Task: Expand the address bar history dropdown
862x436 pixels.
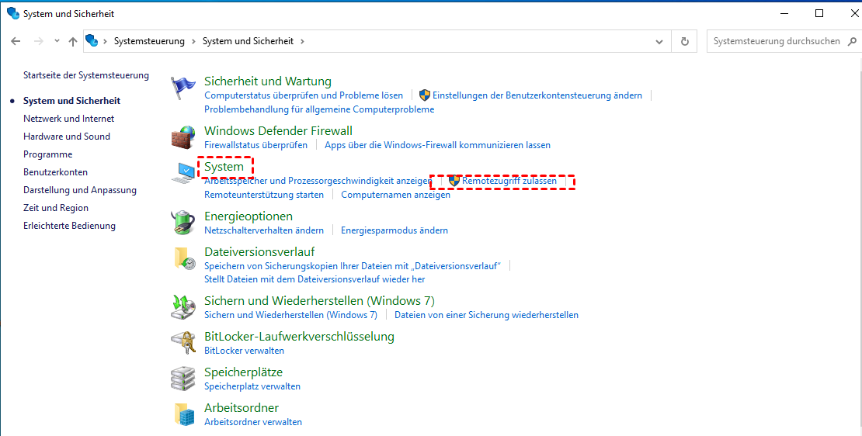Action: pos(659,41)
